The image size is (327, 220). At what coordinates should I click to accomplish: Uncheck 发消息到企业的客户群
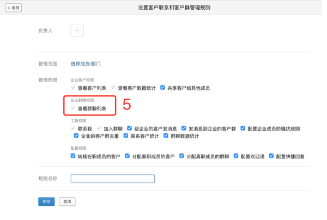185,129
